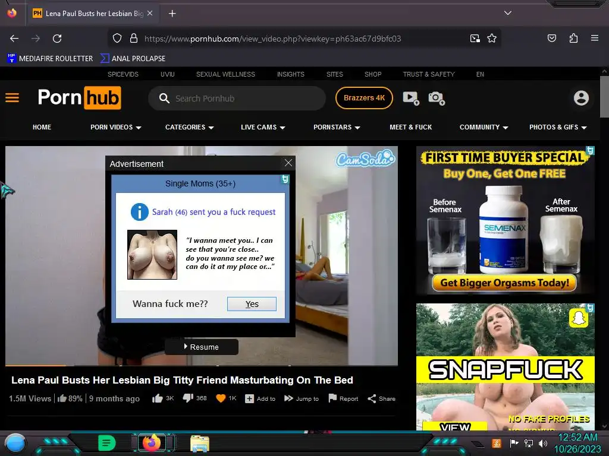Open the Semenax ad banner
609x456 pixels.
tap(506, 220)
